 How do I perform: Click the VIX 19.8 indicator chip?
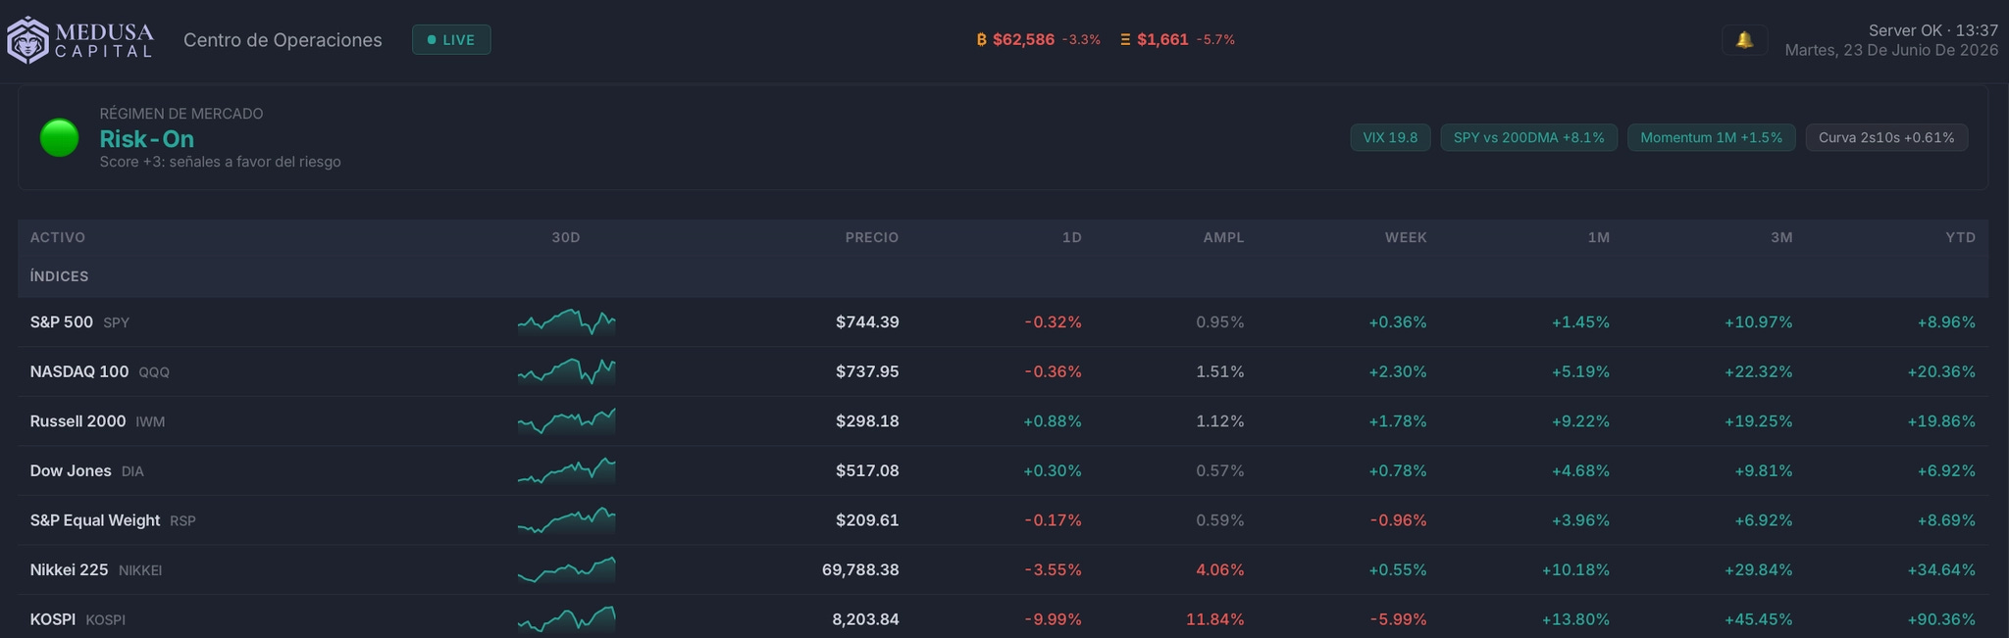pyautogui.click(x=1390, y=137)
